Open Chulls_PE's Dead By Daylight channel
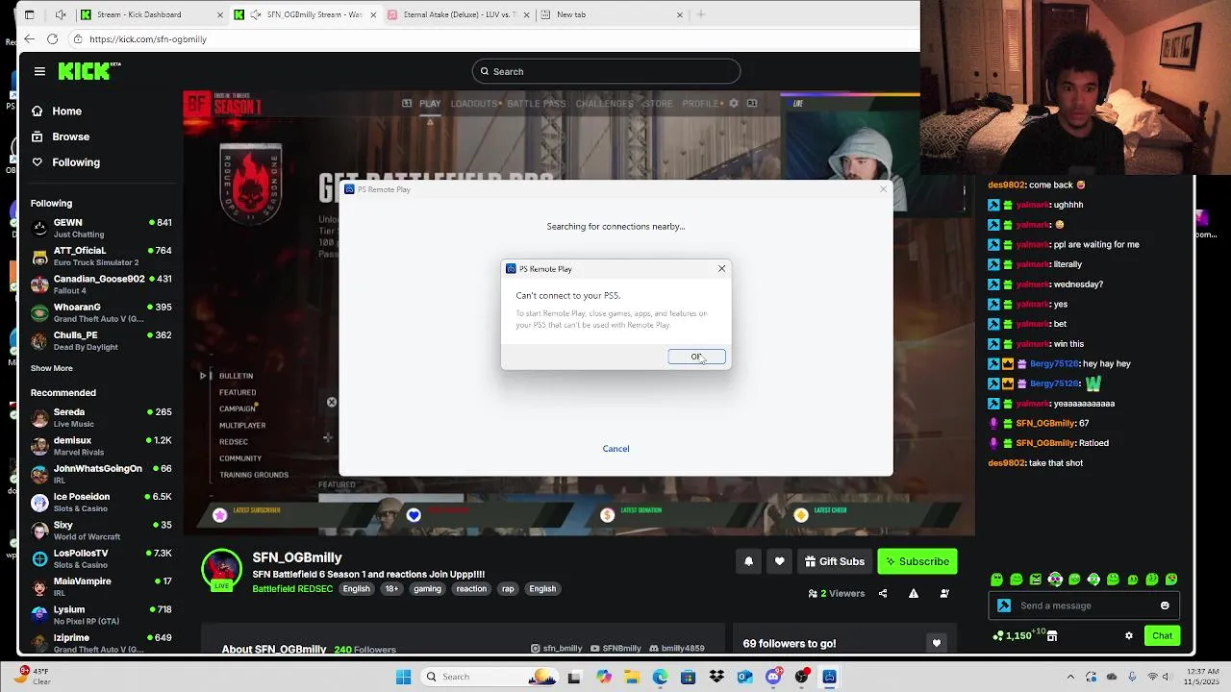Image resolution: width=1231 pixels, height=692 pixels. (101, 340)
